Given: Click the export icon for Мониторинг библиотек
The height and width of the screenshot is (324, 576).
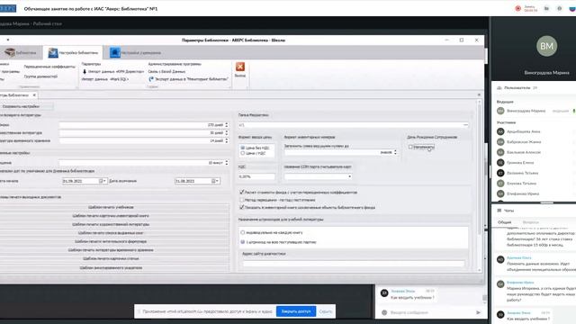Looking at the screenshot, I should tap(151, 79).
